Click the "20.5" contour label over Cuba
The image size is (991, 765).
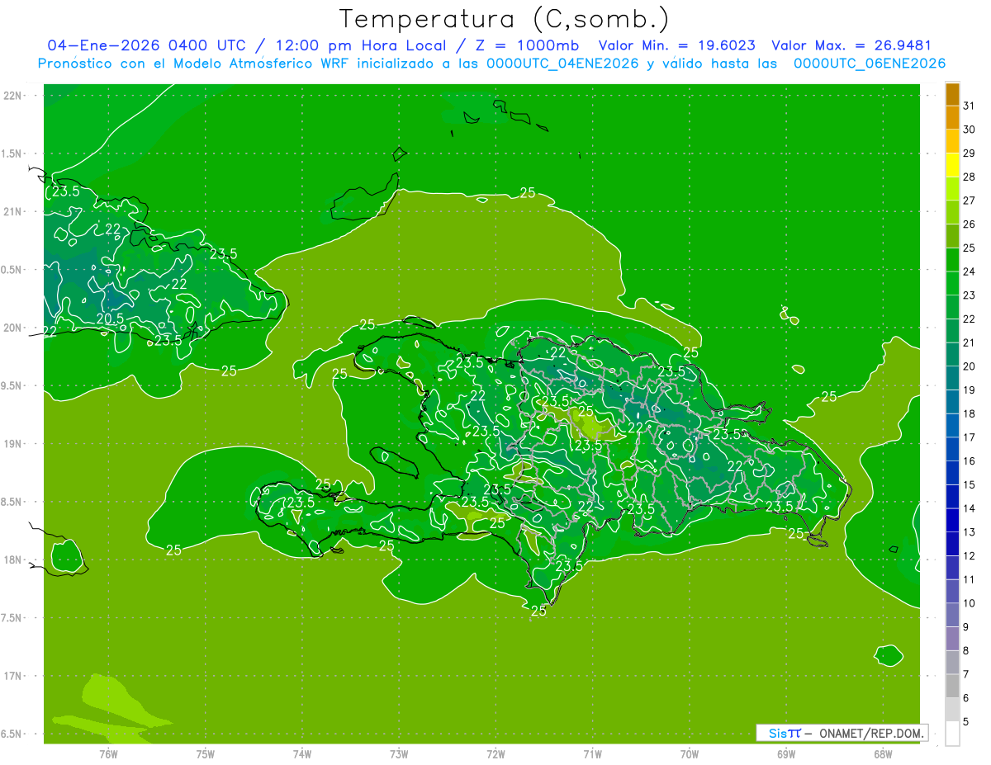(111, 319)
